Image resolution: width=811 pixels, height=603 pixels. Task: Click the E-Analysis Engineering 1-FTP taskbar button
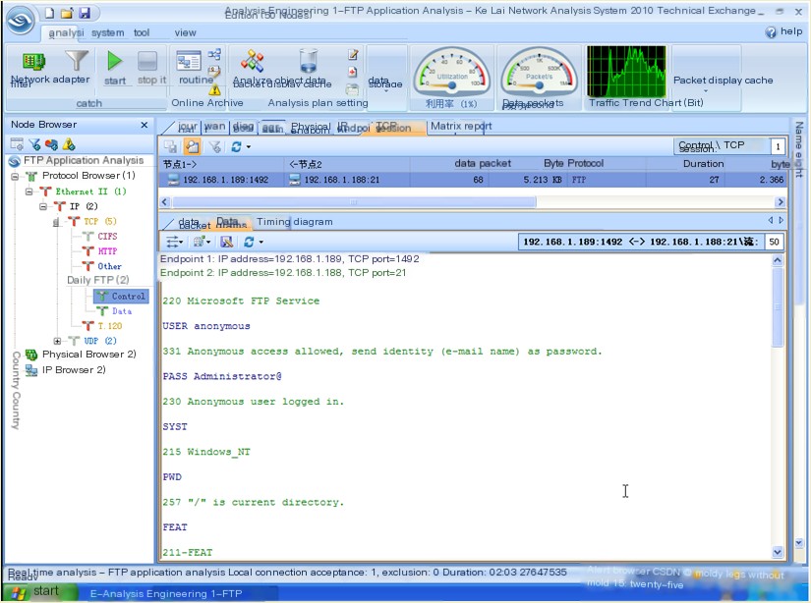[165, 594]
